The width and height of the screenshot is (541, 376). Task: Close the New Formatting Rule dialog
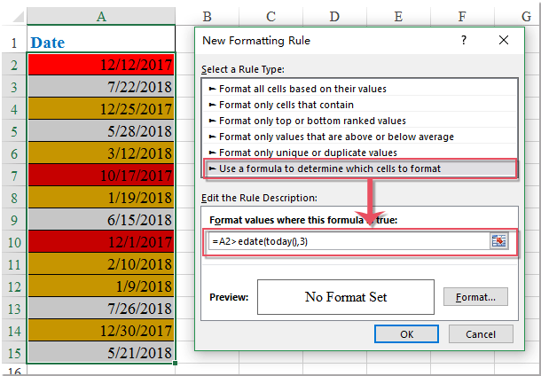[x=504, y=41]
